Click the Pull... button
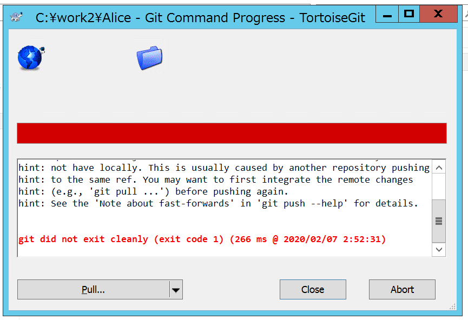Viewport: 468px width, 320px height. coord(94,290)
